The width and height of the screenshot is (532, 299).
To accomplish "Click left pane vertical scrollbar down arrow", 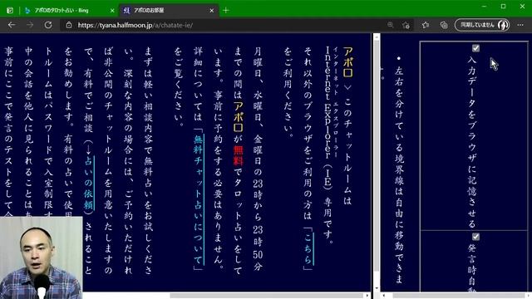I will click(x=377, y=288).
